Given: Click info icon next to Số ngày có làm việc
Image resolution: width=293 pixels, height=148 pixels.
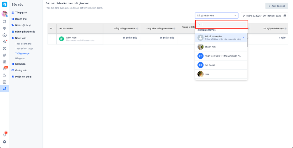Looking at the screenshot, I should [x=286, y=29].
